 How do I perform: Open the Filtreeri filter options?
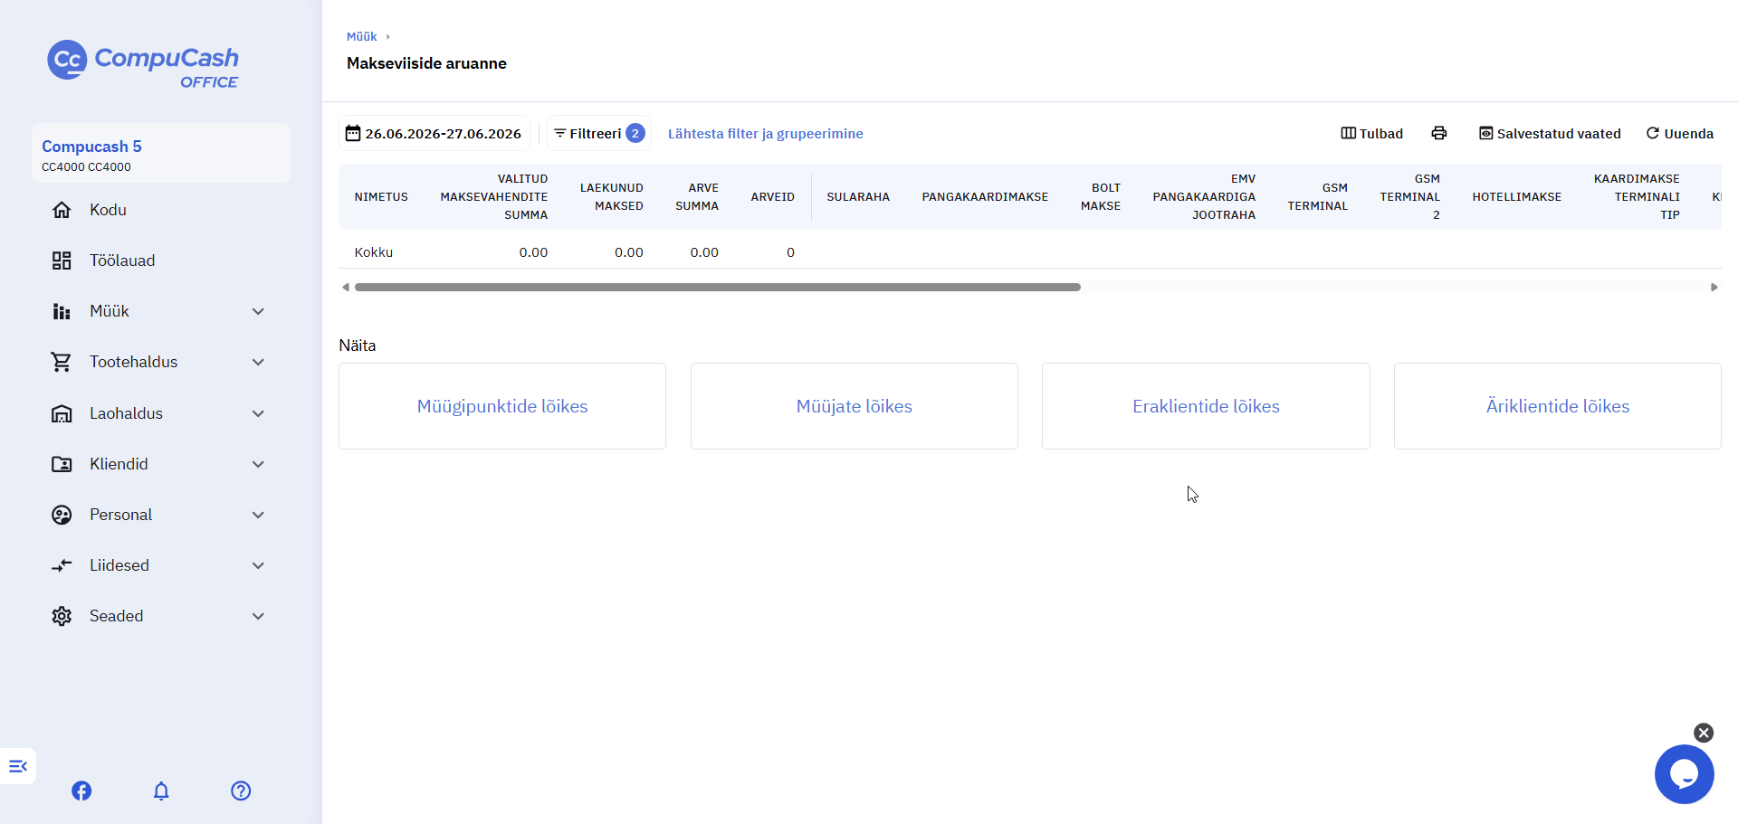pos(598,133)
